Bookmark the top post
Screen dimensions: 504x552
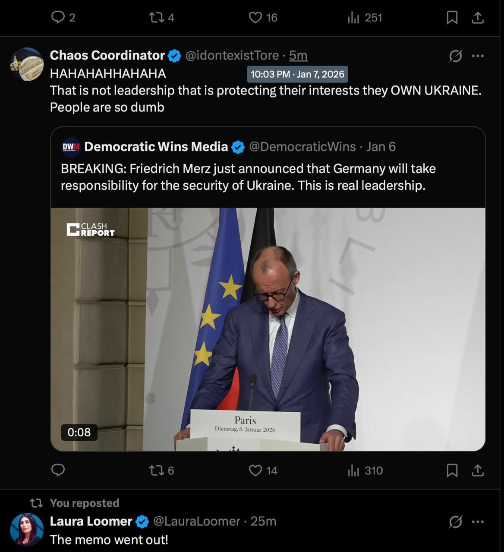[x=452, y=17]
